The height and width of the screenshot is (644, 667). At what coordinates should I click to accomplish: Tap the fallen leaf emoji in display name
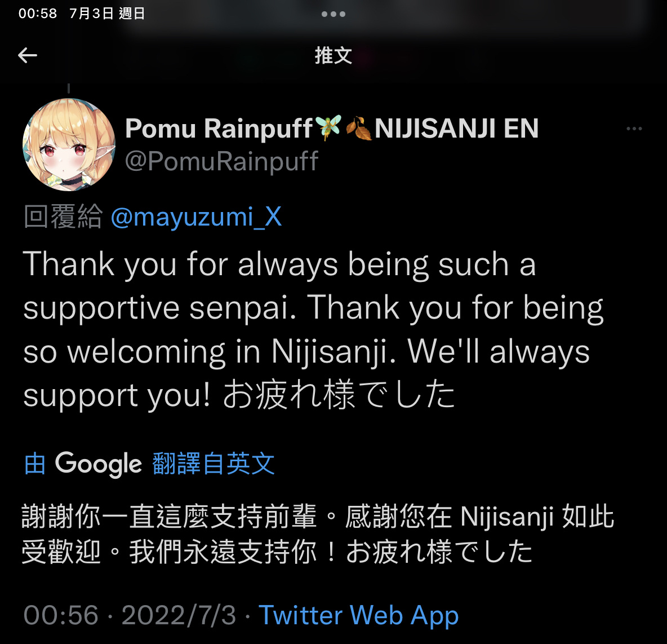tap(358, 128)
